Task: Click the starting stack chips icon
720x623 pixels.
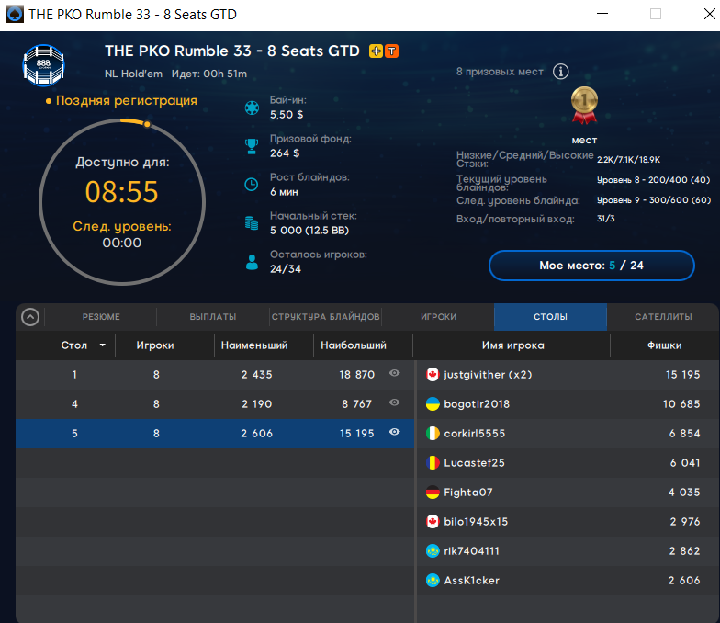Action: pos(252,223)
